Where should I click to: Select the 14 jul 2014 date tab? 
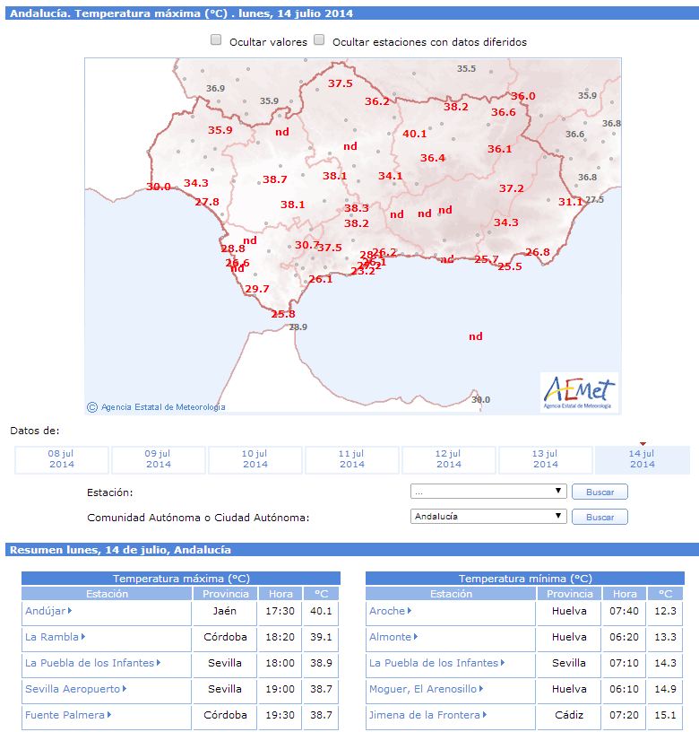click(643, 459)
